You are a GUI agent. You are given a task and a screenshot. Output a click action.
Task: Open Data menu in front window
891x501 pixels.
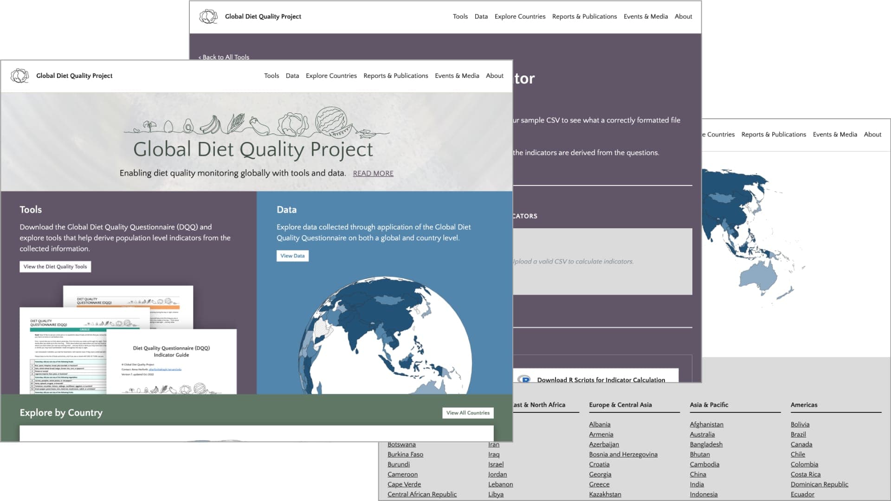click(292, 76)
